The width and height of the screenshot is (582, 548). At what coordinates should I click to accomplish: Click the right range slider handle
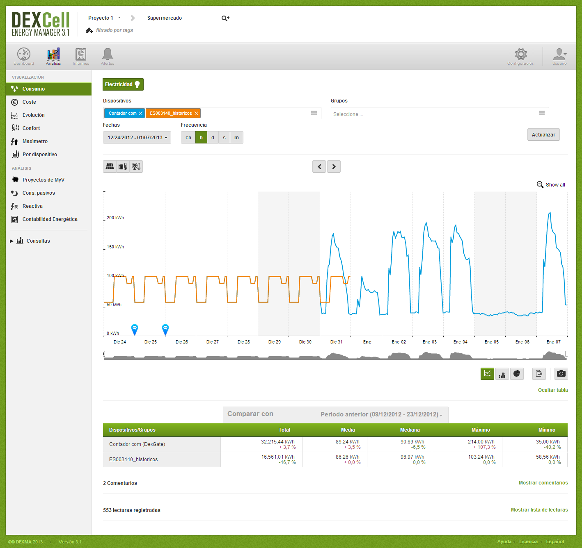pyautogui.click(x=567, y=354)
